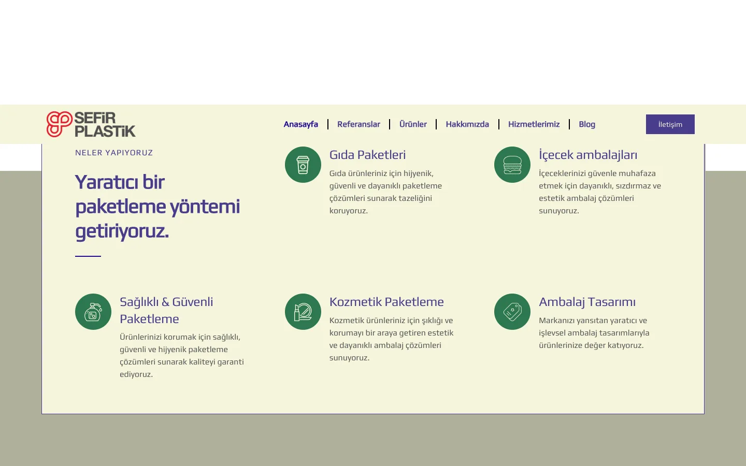Click the NELER YAPIYORUZ label

(114, 153)
